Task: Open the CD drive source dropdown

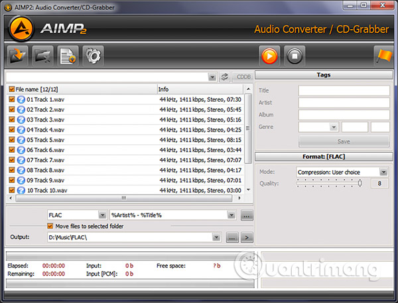Action: tap(212, 77)
